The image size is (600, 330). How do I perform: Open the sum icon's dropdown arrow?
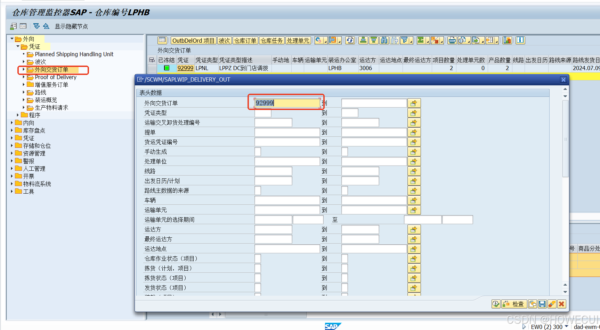(428, 41)
